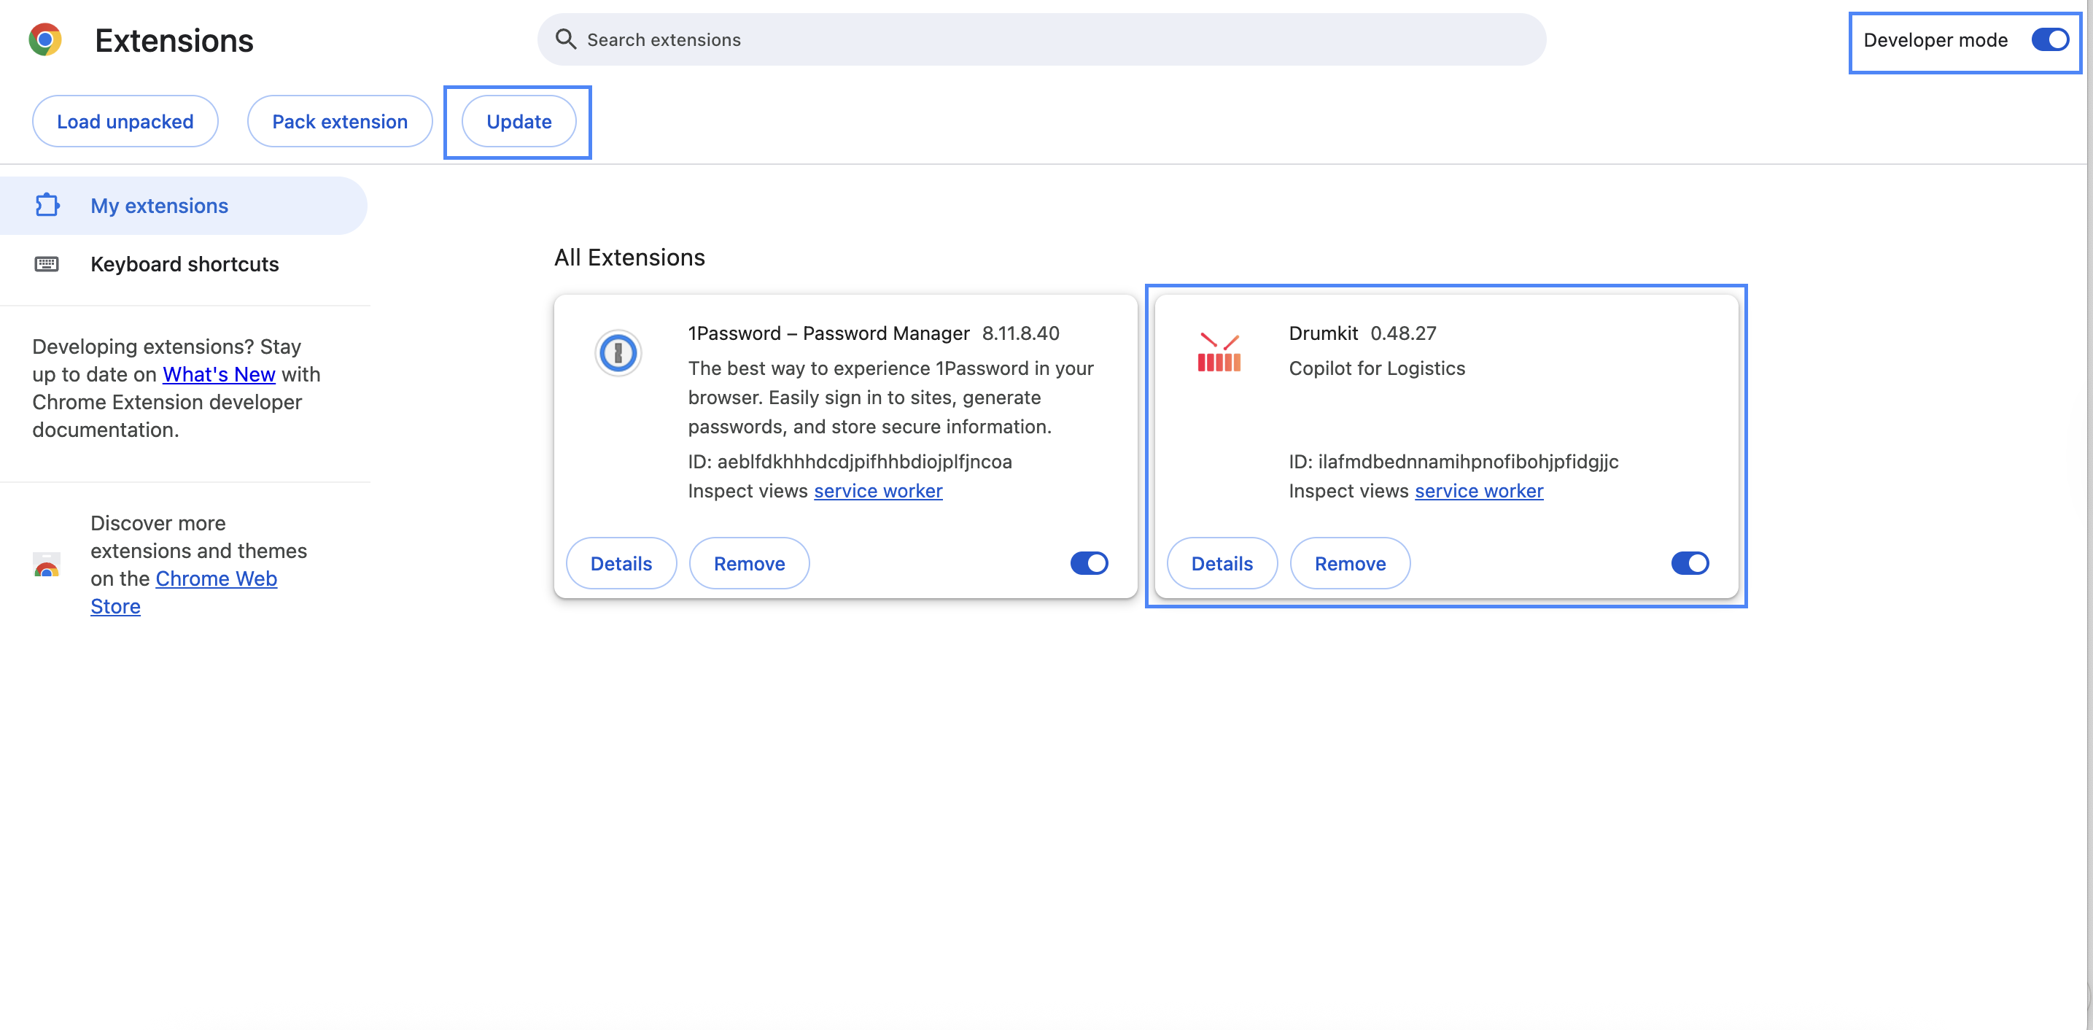Remove the 1Password extension

[x=749, y=563]
